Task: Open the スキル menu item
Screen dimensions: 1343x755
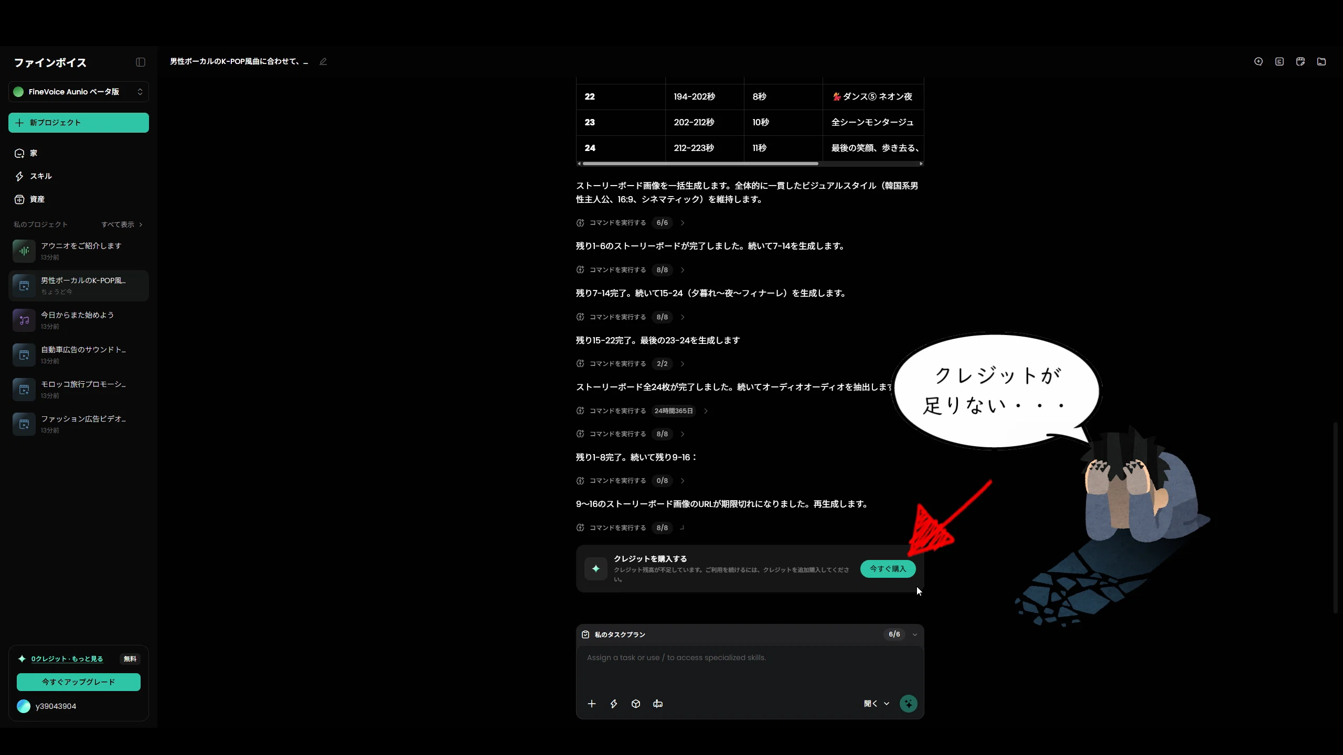Action: (x=79, y=176)
